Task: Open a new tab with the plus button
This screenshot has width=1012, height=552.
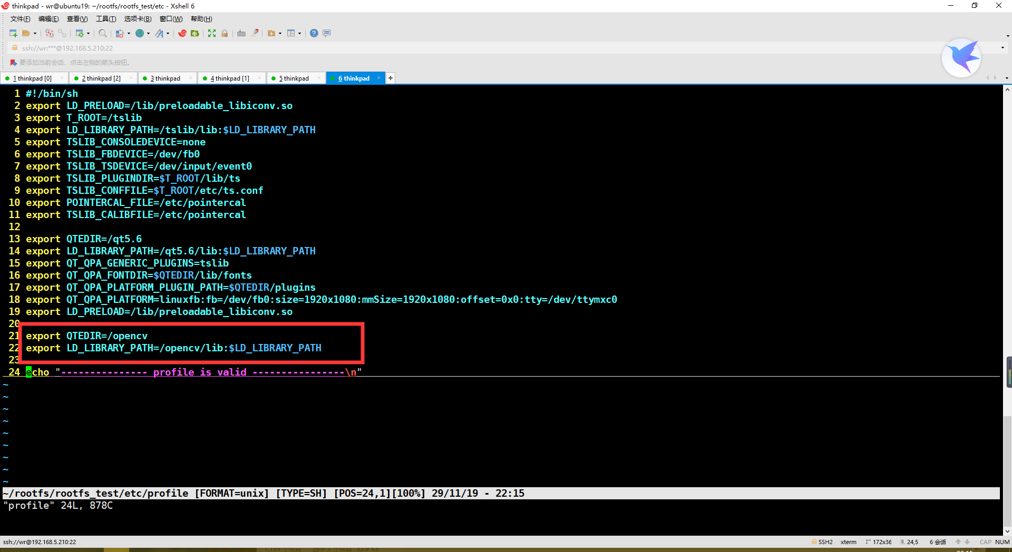Action: [x=390, y=78]
